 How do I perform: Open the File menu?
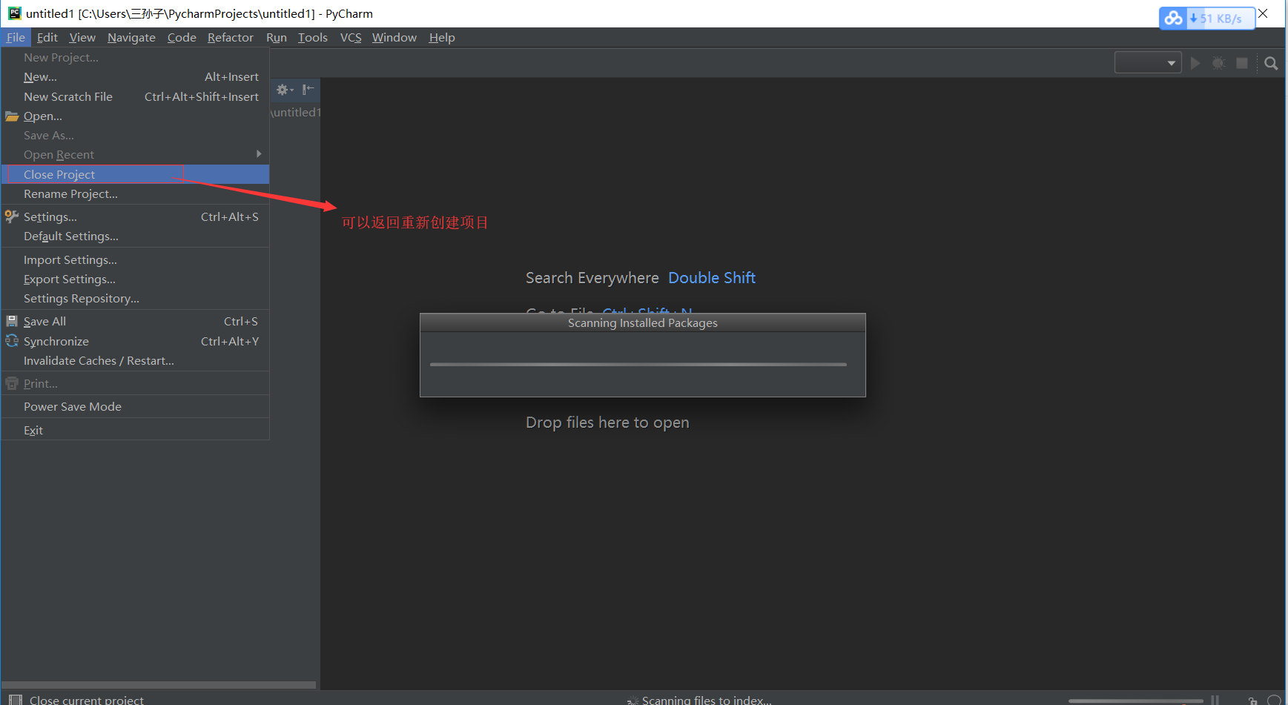coord(16,38)
